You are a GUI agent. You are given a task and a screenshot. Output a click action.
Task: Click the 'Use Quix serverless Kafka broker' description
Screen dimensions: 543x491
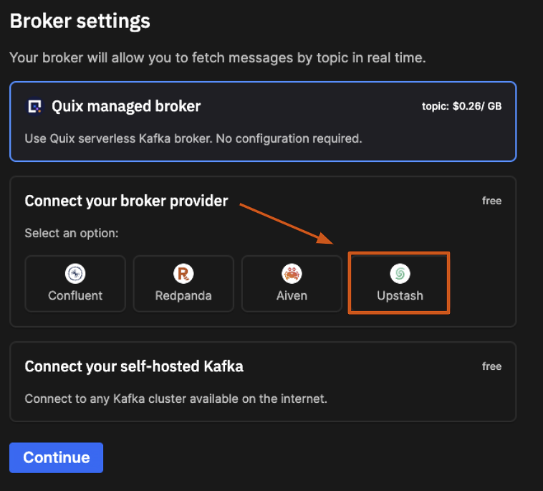click(193, 138)
